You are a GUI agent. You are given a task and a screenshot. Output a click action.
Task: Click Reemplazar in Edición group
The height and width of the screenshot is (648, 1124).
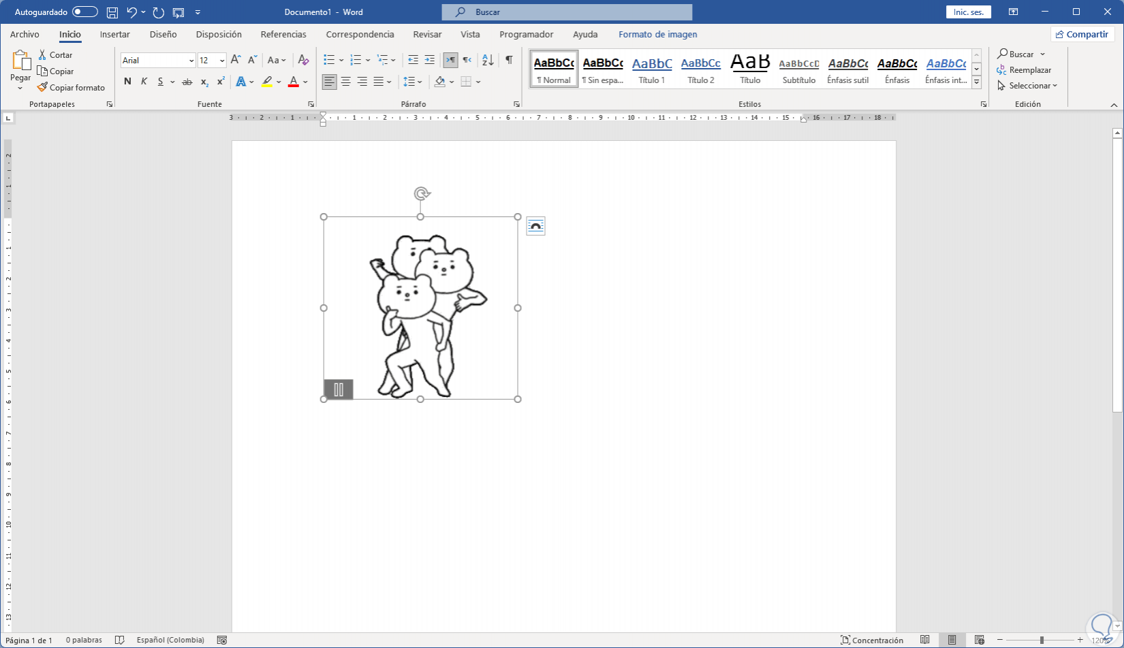pyautogui.click(x=1024, y=70)
